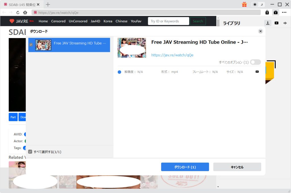Screen dimensions: 291x193
Task: Uncheck the video item checkbox in list
Action: point(31,45)
